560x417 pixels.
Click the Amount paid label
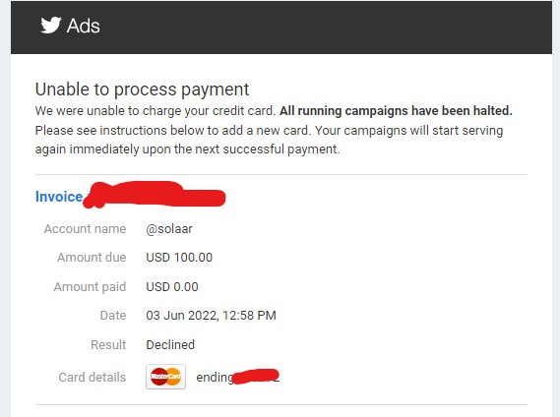[x=90, y=287]
